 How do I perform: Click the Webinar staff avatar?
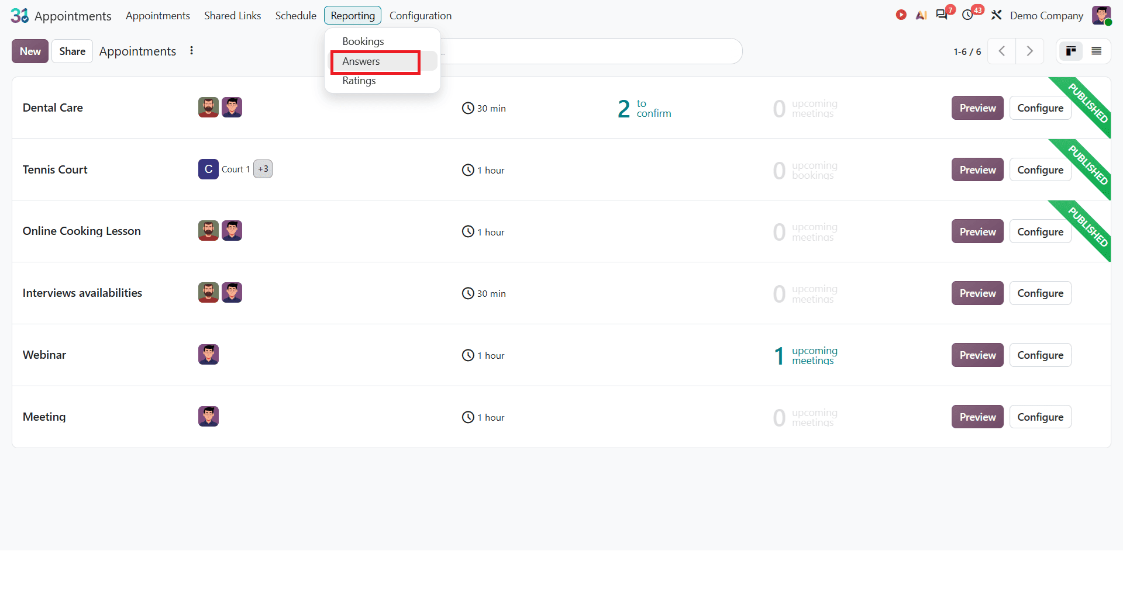click(x=208, y=355)
